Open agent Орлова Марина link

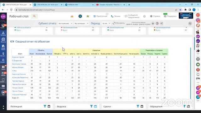point(18,81)
